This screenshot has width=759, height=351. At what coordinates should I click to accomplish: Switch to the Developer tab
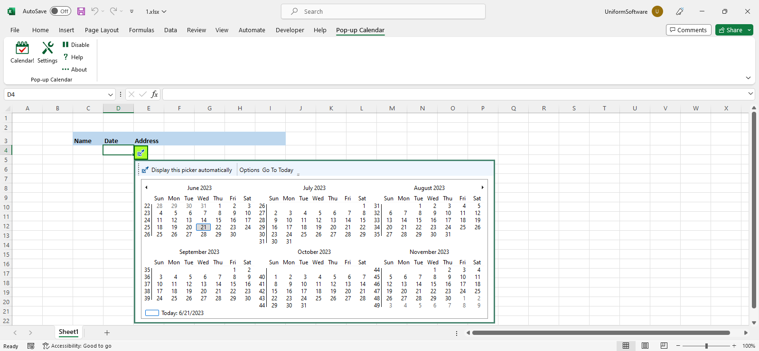pyautogui.click(x=290, y=30)
